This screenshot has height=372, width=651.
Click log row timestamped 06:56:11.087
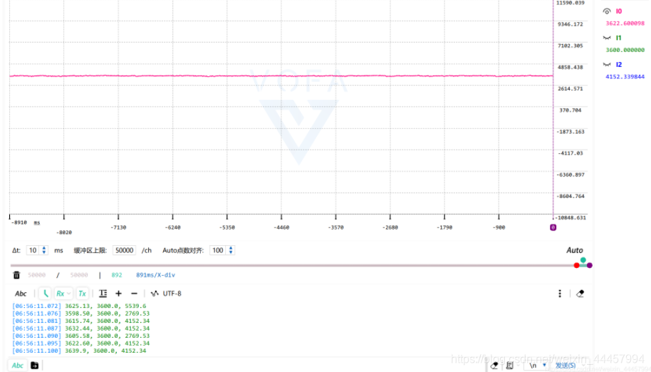(x=81, y=329)
